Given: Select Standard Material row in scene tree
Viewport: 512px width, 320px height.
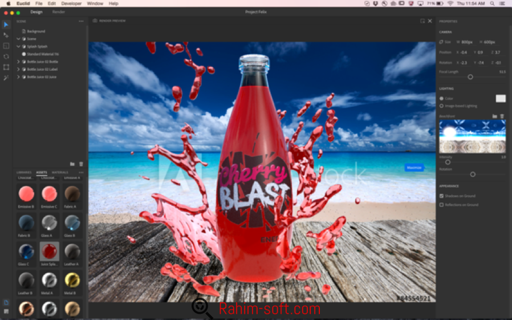Looking at the screenshot, I should (43, 54).
